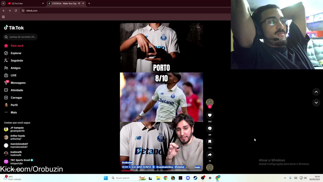Go to next video with down chevron
Viewport: 323px width, 182px height.
316,103
